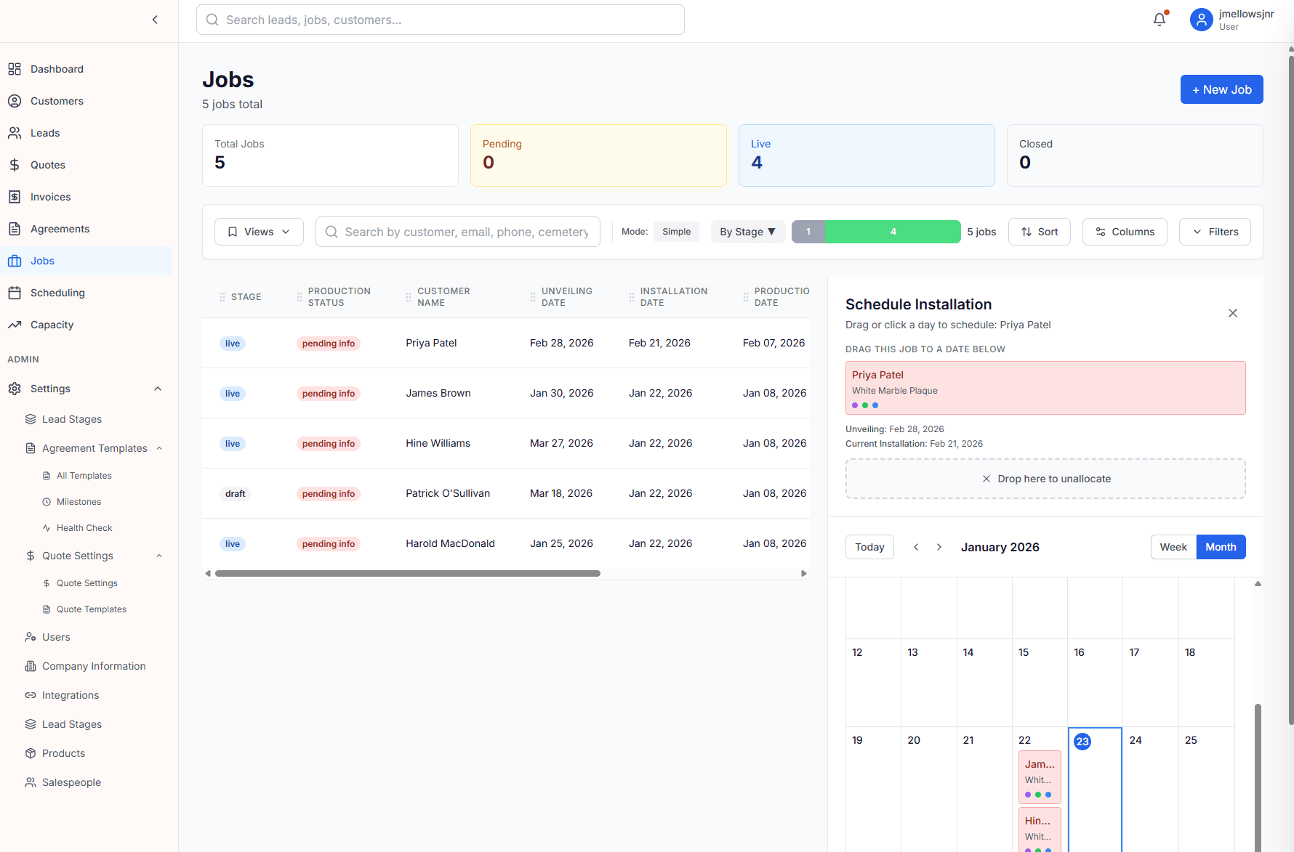Click the Columns icon above the jobs table
The height and width of the screenshot is (852, 1294).
coord(1102,231)
